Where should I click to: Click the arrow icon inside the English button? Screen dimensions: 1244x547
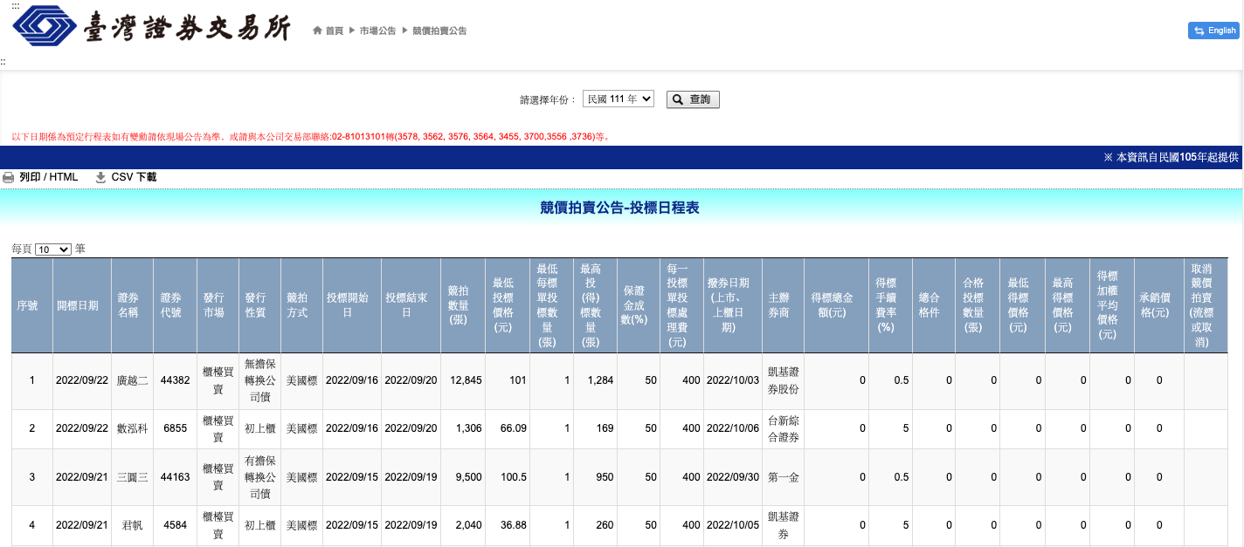pyautogui.click(x=1200, y=29)
